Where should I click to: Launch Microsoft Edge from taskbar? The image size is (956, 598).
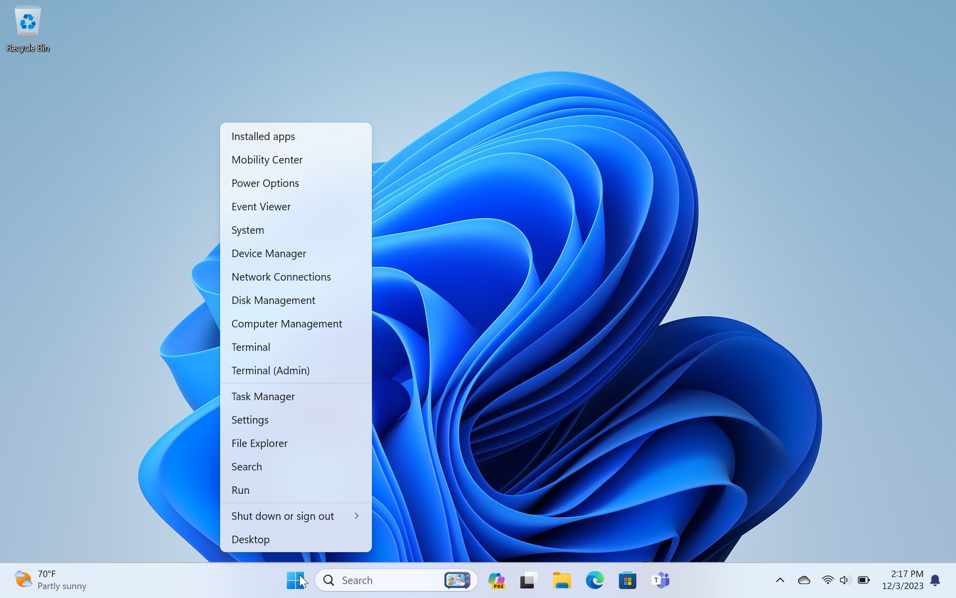pyautogui.click(x=595, y=580)
